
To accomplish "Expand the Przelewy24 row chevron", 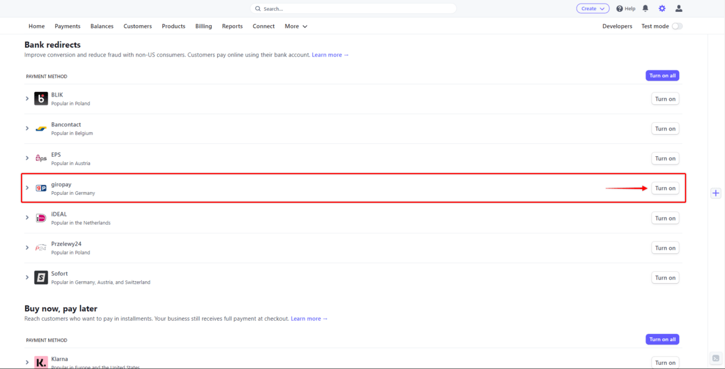I will point(27,247).
